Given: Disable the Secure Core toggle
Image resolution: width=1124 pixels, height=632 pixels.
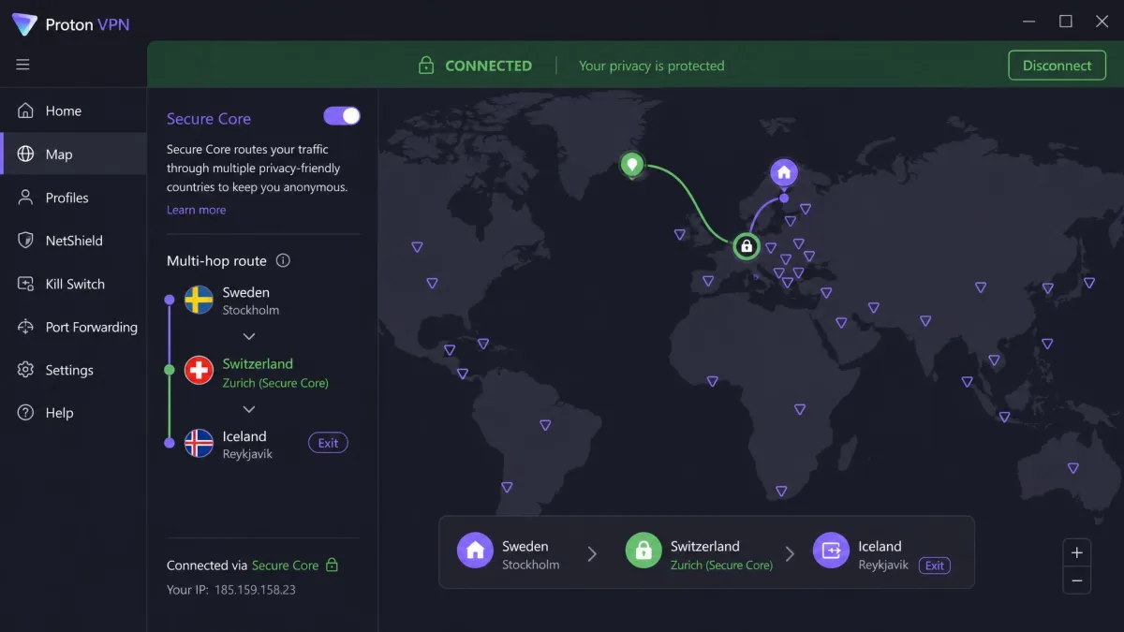Looking at the screenshot, I should click(x=342, y=116).
